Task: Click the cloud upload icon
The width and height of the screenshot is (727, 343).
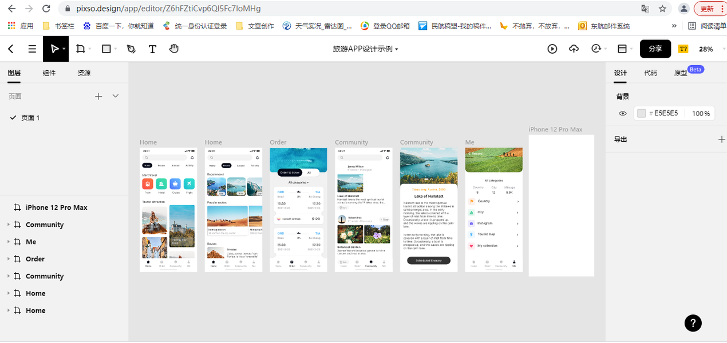Action: point(574,49)
